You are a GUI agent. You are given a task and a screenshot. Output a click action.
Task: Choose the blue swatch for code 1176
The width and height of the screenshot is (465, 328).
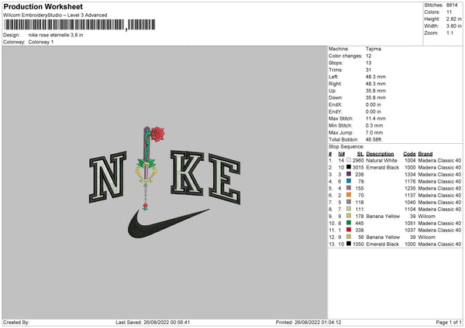349,181
